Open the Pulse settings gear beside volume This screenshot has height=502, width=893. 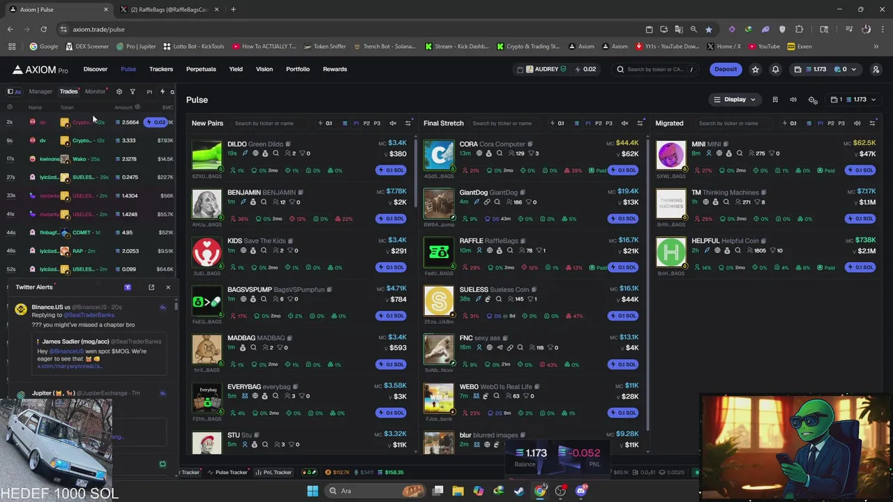813,100
